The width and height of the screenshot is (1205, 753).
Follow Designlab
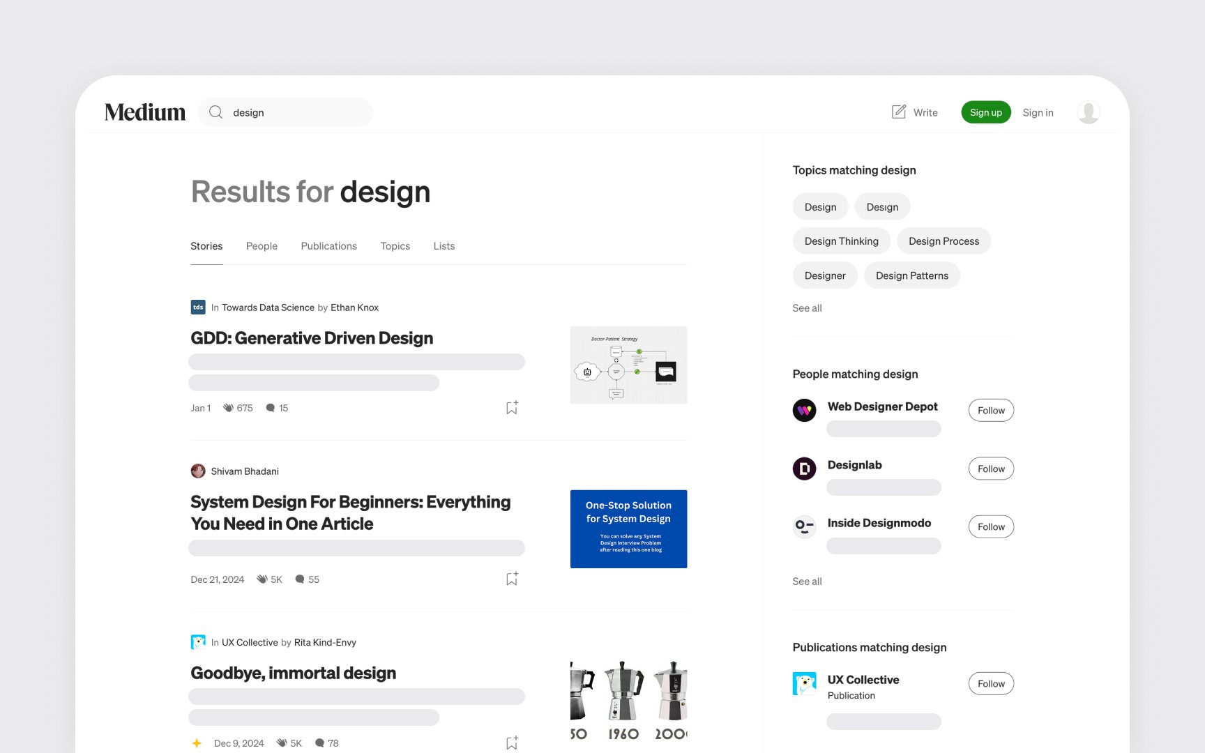(991, 469)
